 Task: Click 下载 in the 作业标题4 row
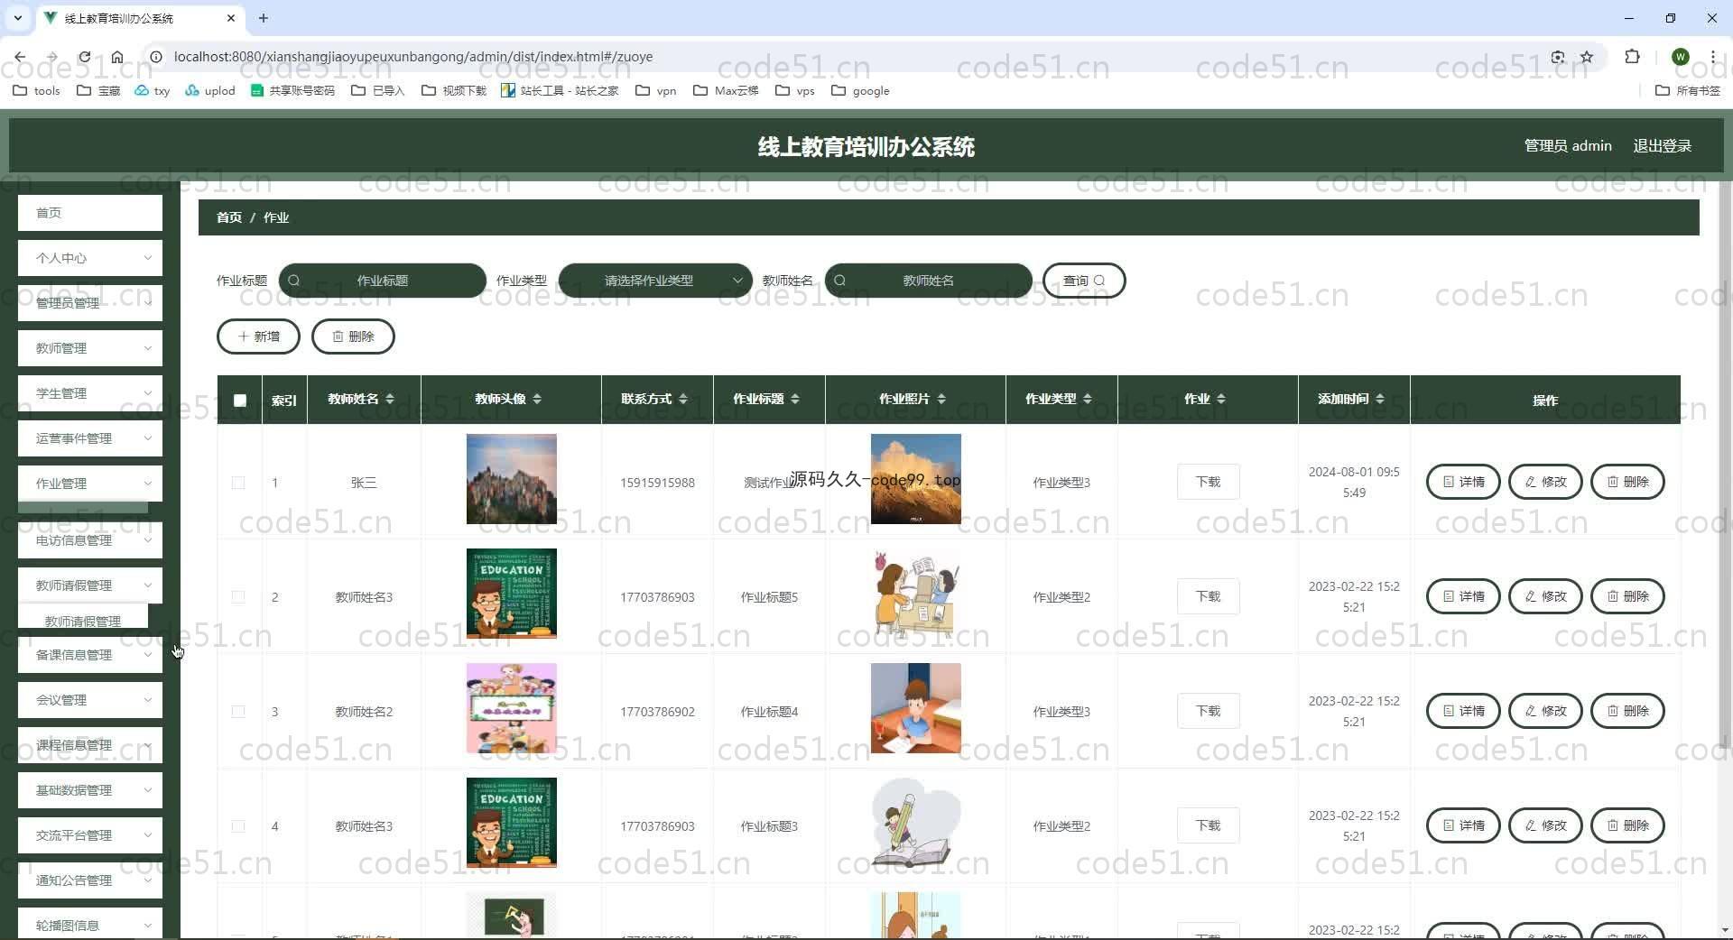[x=1208, y=711]
